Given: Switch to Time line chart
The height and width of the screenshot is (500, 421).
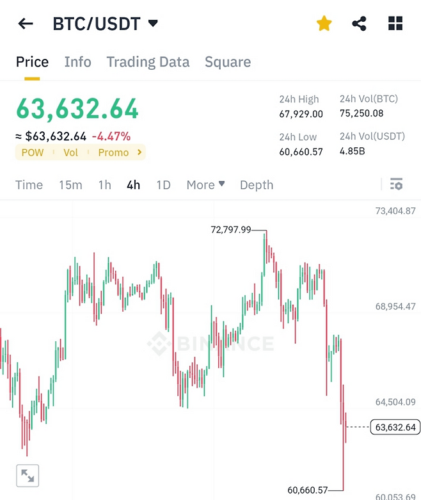Looking at the screenshot, I should [29, 185].
